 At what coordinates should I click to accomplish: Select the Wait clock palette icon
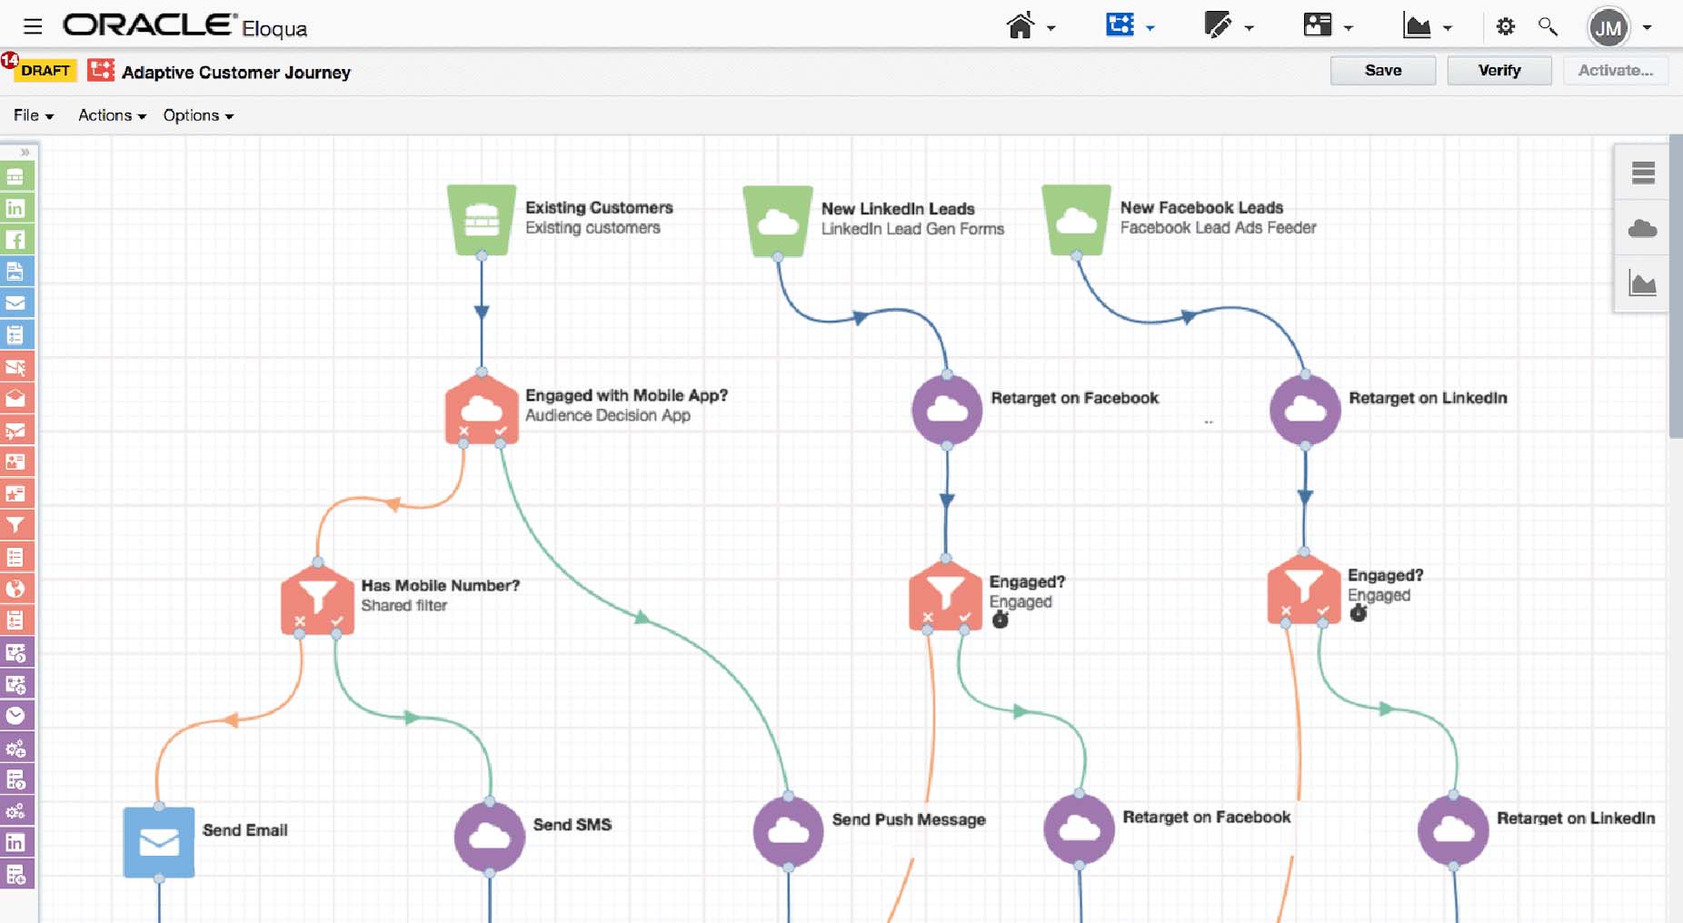(x=15, y=716)
